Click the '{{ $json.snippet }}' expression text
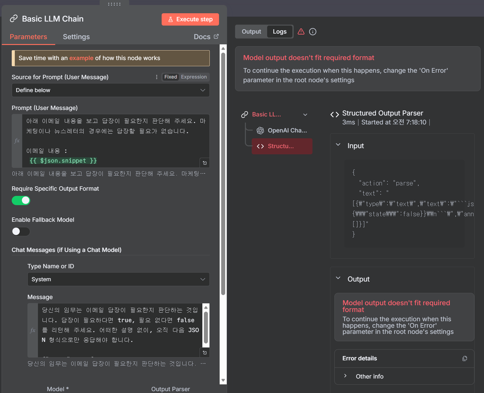 (x=63, y=161)
